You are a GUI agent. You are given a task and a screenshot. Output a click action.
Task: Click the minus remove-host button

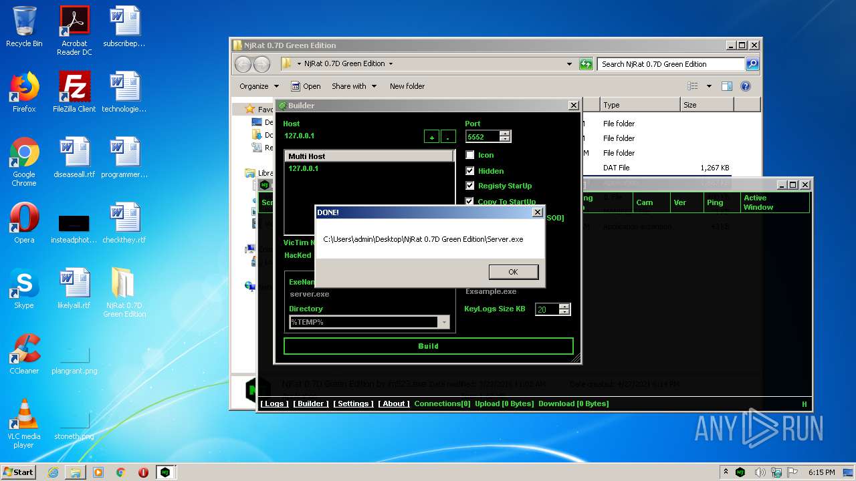pyautogui.click(x=448, y=137)
